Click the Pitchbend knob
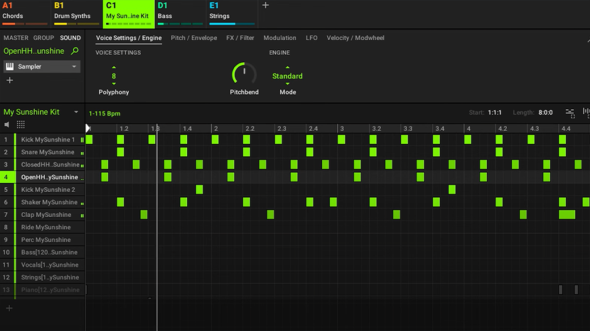This screenshot has width=590, height=331. pos(244,73)
